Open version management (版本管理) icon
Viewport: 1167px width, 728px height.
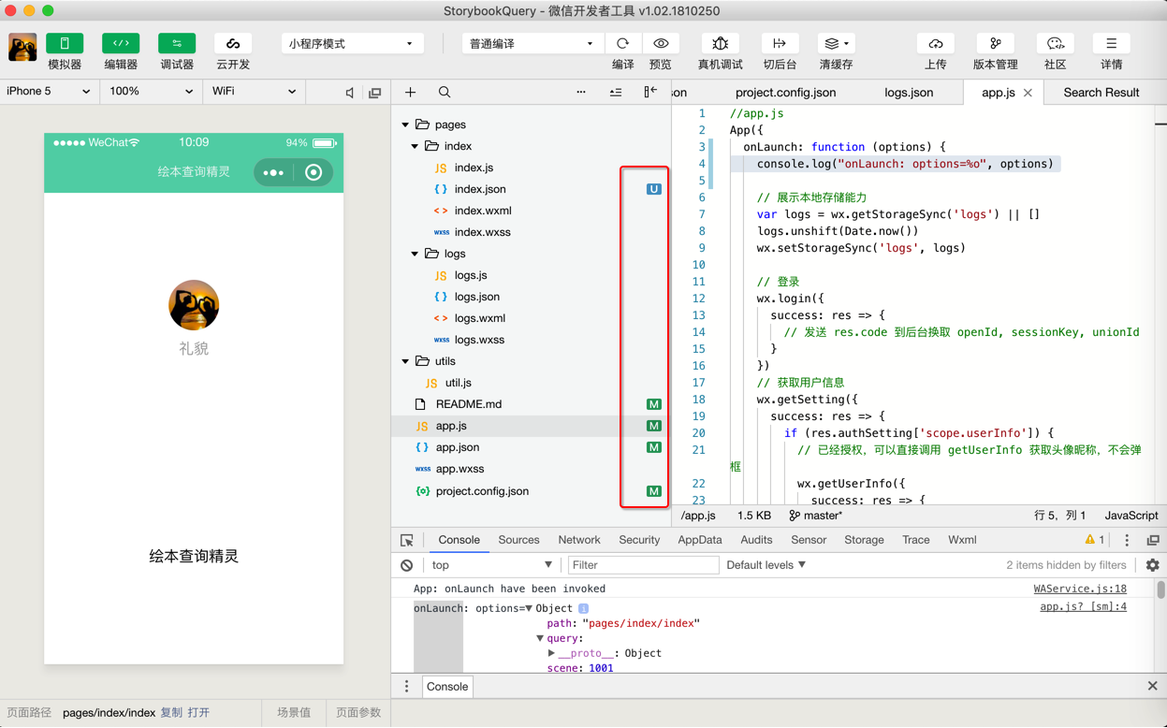pyautogui.click(x=995, y=43)
